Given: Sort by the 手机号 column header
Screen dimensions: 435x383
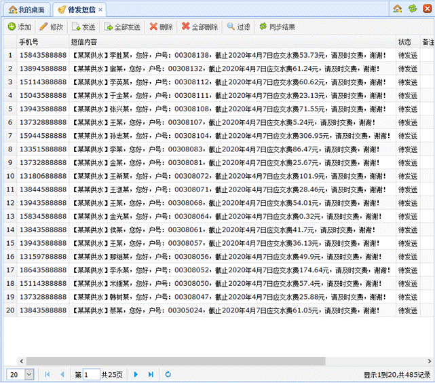Looking at the screenshot, I should (x=43, y=42).
